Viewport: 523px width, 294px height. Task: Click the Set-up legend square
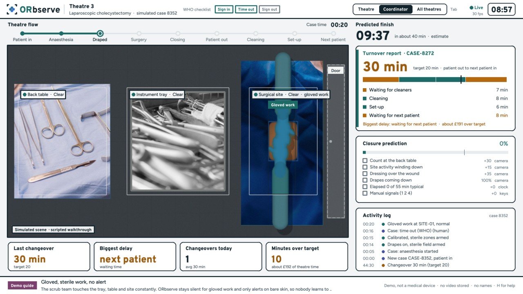(364, 107)
